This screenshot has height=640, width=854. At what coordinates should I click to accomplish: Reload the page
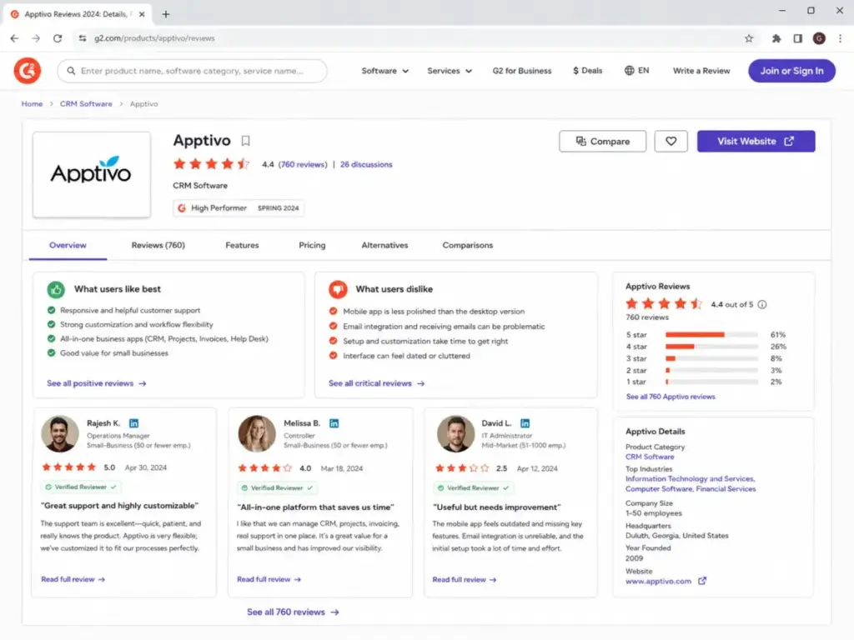pos(58,38)
